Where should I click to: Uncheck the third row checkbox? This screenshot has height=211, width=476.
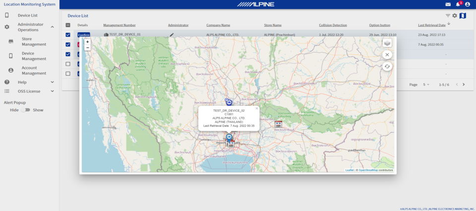[x=68, y=54]
